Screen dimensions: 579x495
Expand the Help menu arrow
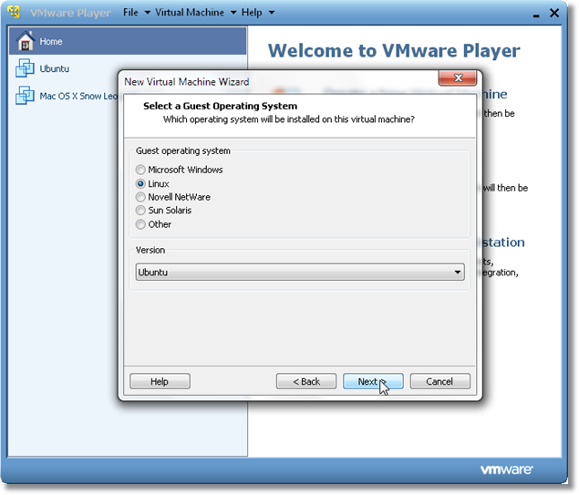272,13
